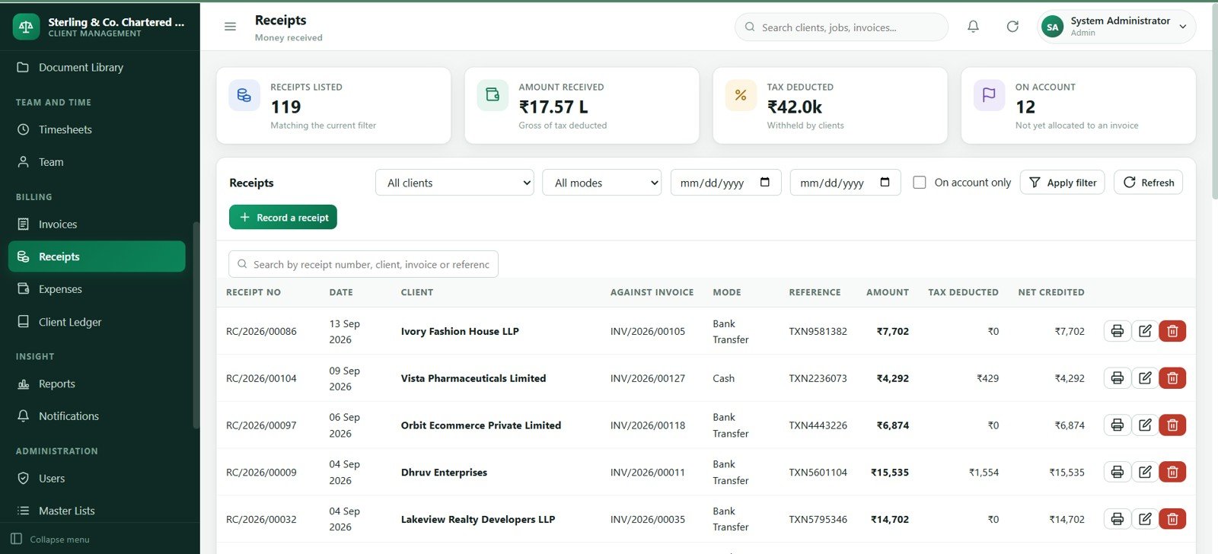Click the AMOUNT column header
Image resolution: width=1218 pixels, height=554 pixels.
(x=888, y=292)
